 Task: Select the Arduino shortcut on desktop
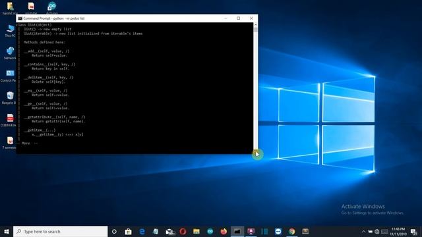(51, 8)
